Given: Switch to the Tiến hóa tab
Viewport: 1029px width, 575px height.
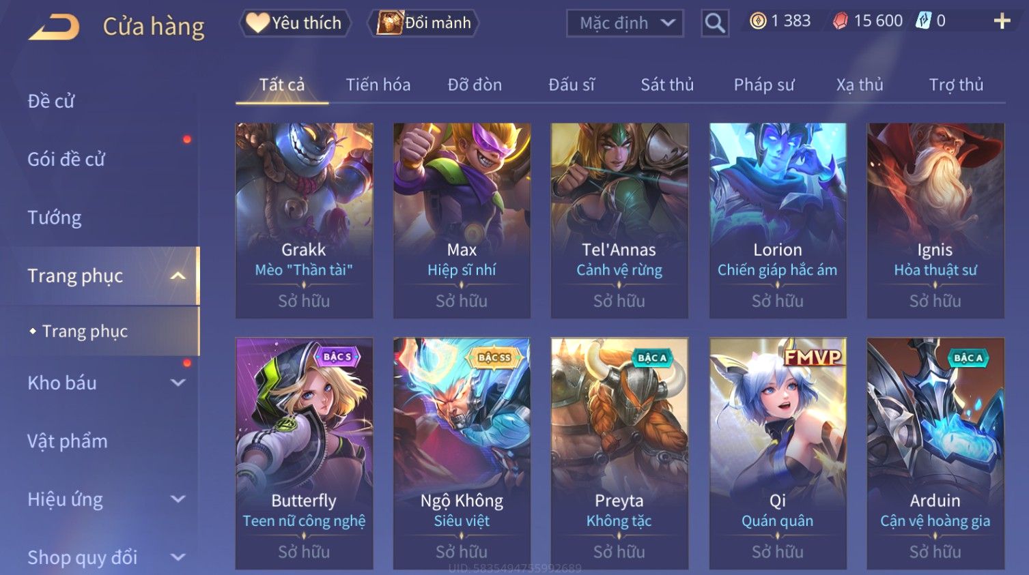Looking at the screenshot, I should (x=378, y=85).
